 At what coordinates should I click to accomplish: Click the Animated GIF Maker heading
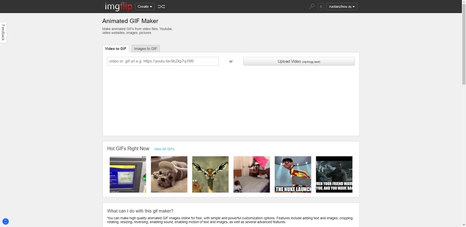click(x=130, y=21)
